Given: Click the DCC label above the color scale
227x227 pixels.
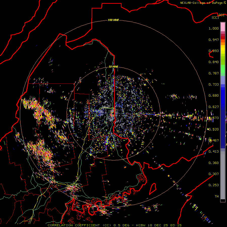Looking at the screenshot, I should (x=221, y=15).
